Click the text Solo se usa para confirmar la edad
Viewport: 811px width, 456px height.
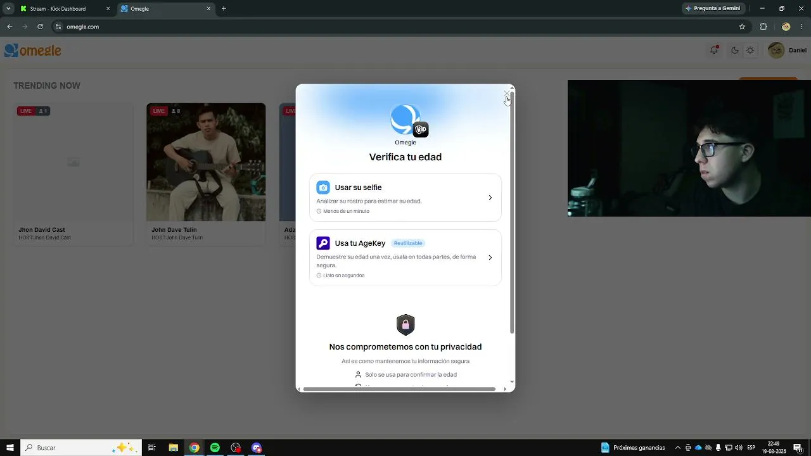click(x=411, y=375)
